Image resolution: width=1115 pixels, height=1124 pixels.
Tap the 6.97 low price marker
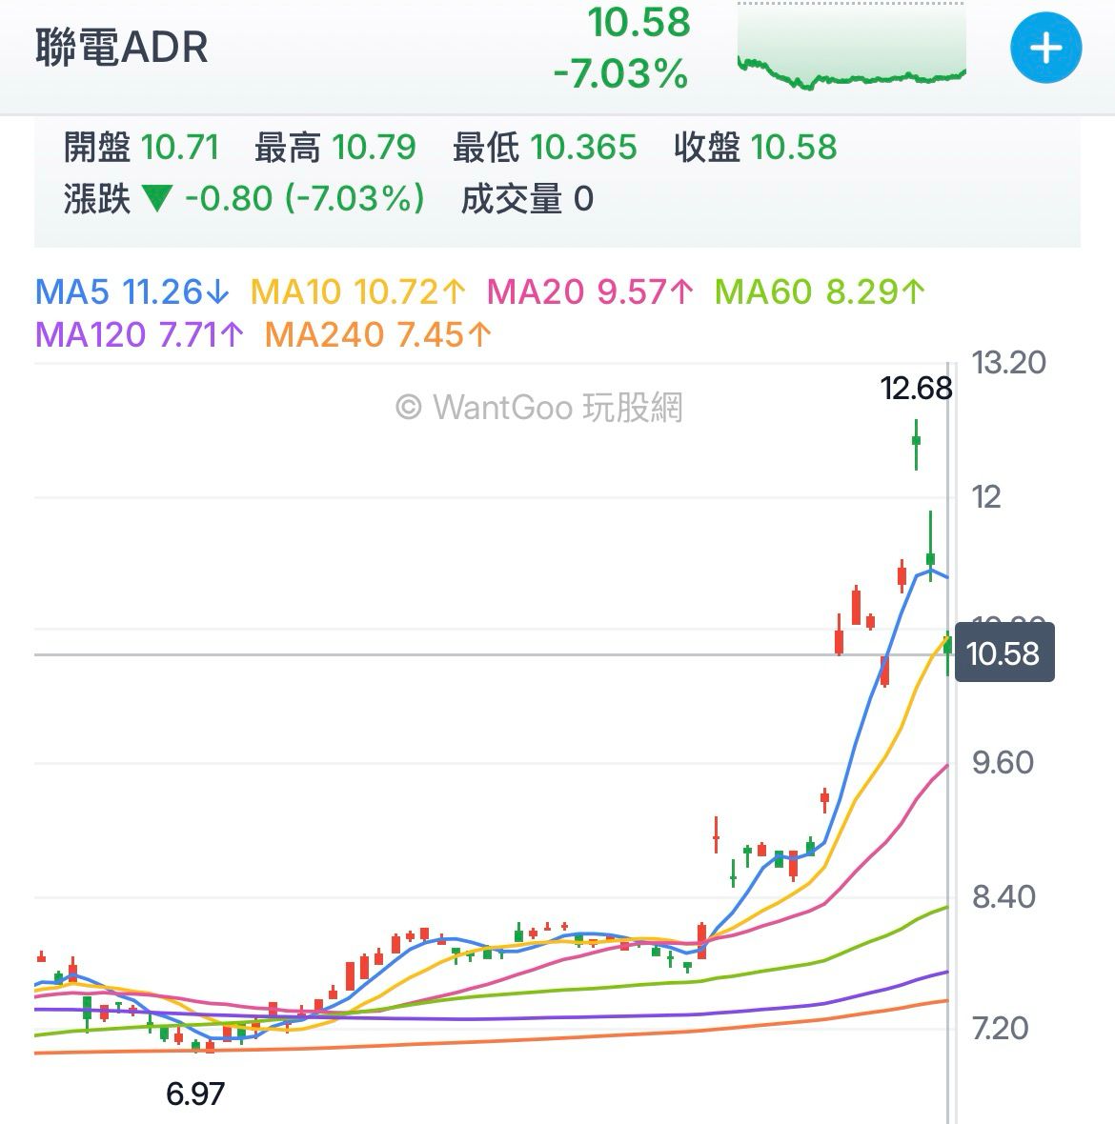[195, 1094]
